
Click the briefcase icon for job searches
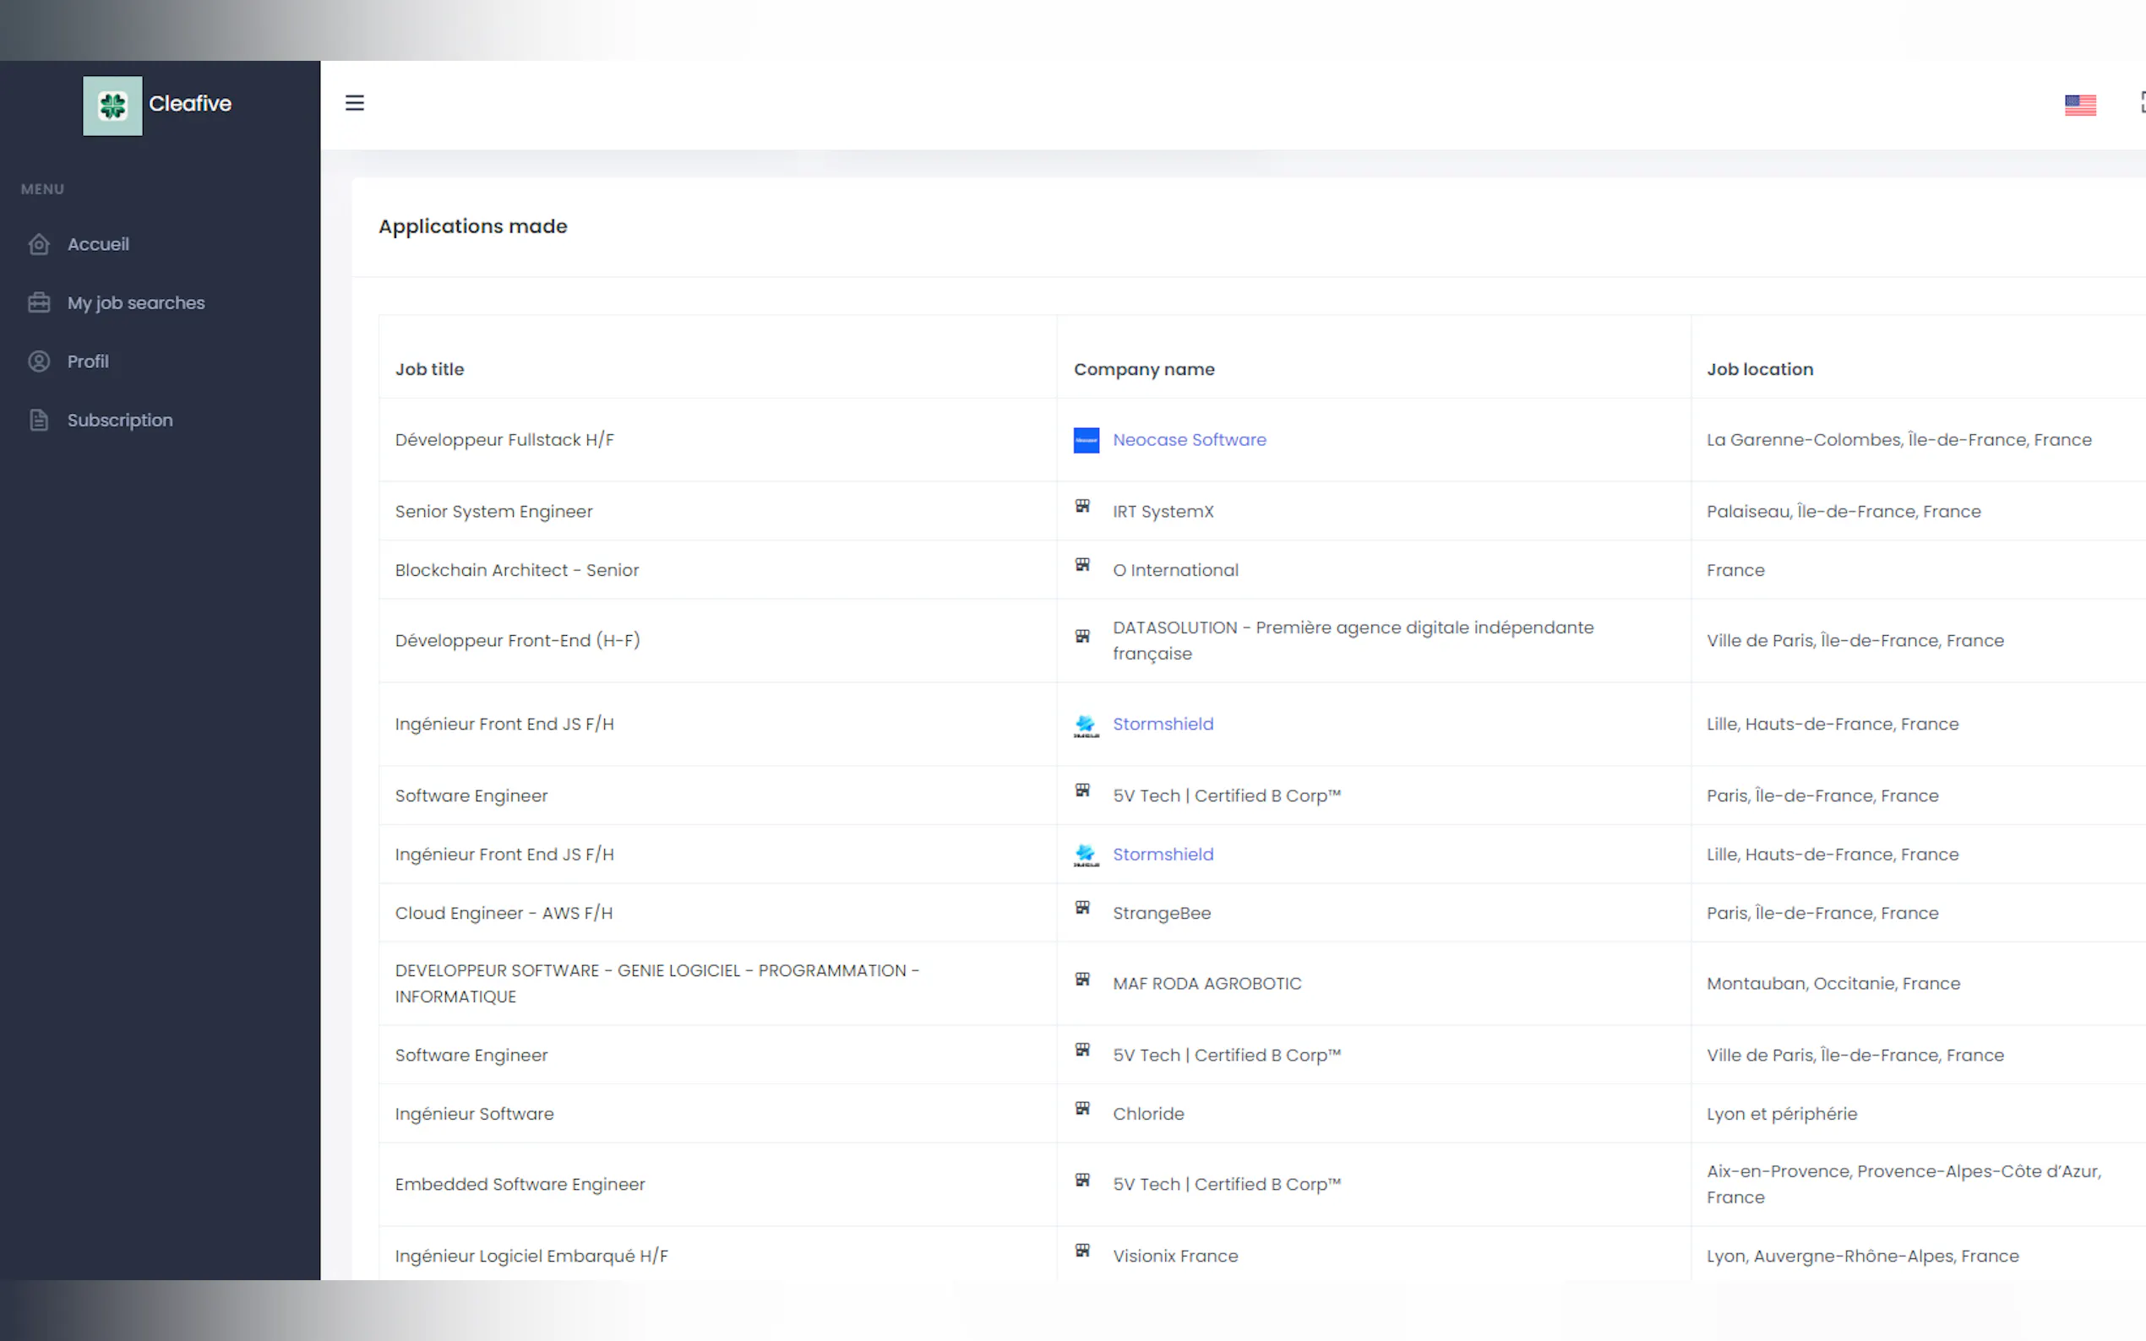click(x=39, y=302)
